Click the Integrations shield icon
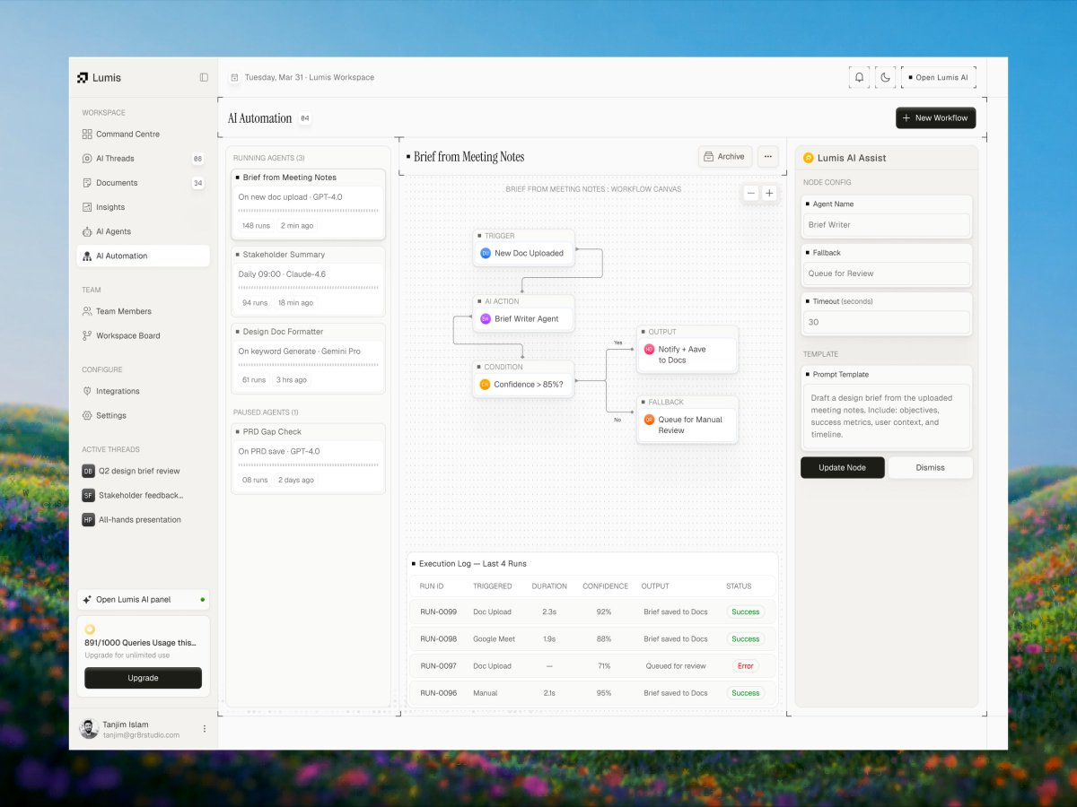Viewport: 1077px width, 807px height. pyautogui.click(x=87, y=391)
